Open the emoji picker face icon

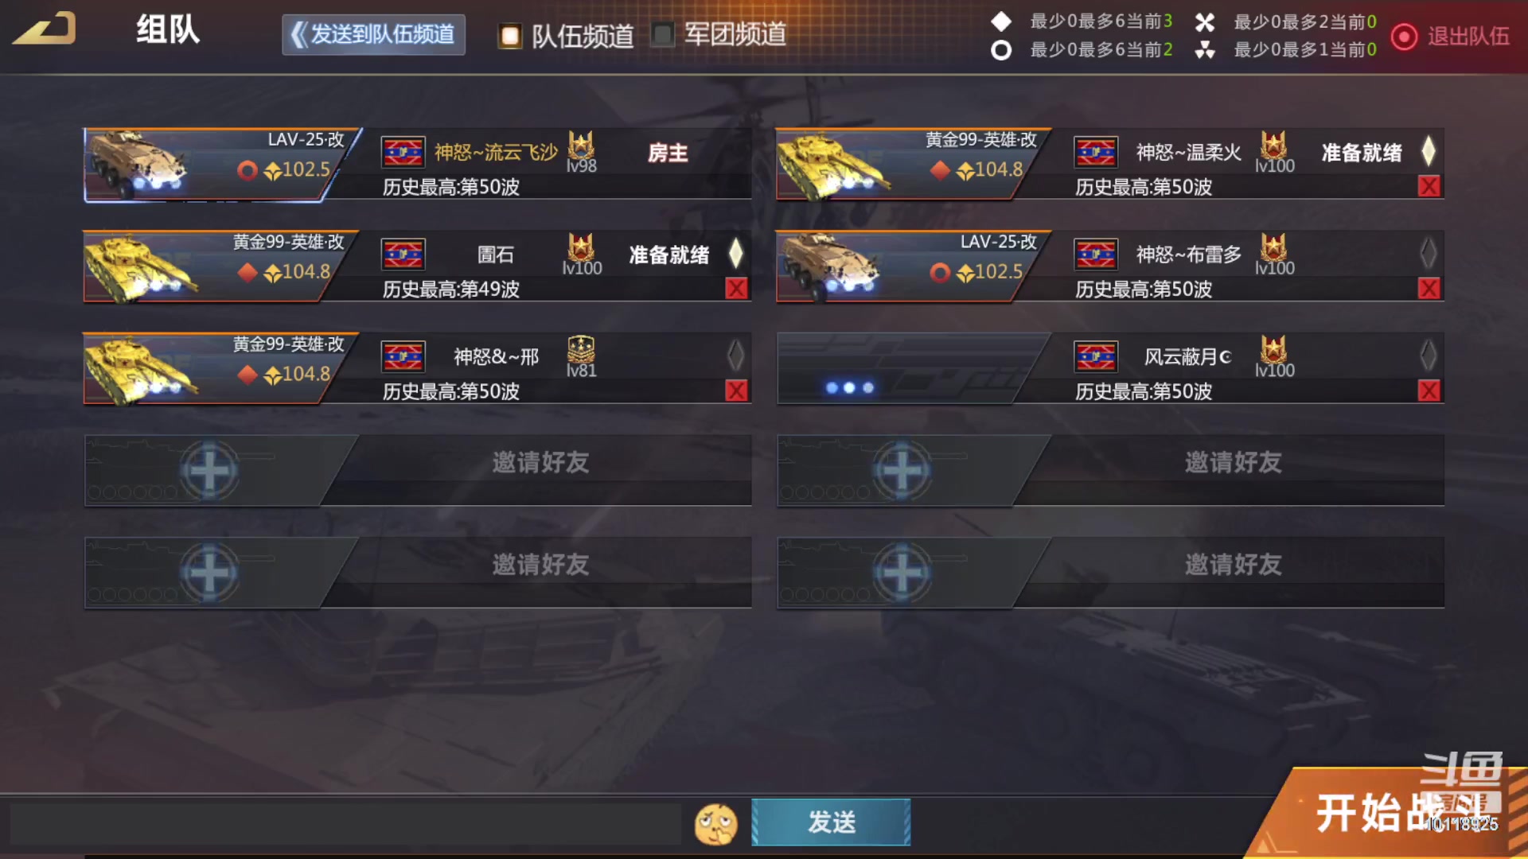pyautogui.click(x=715, y=824)
